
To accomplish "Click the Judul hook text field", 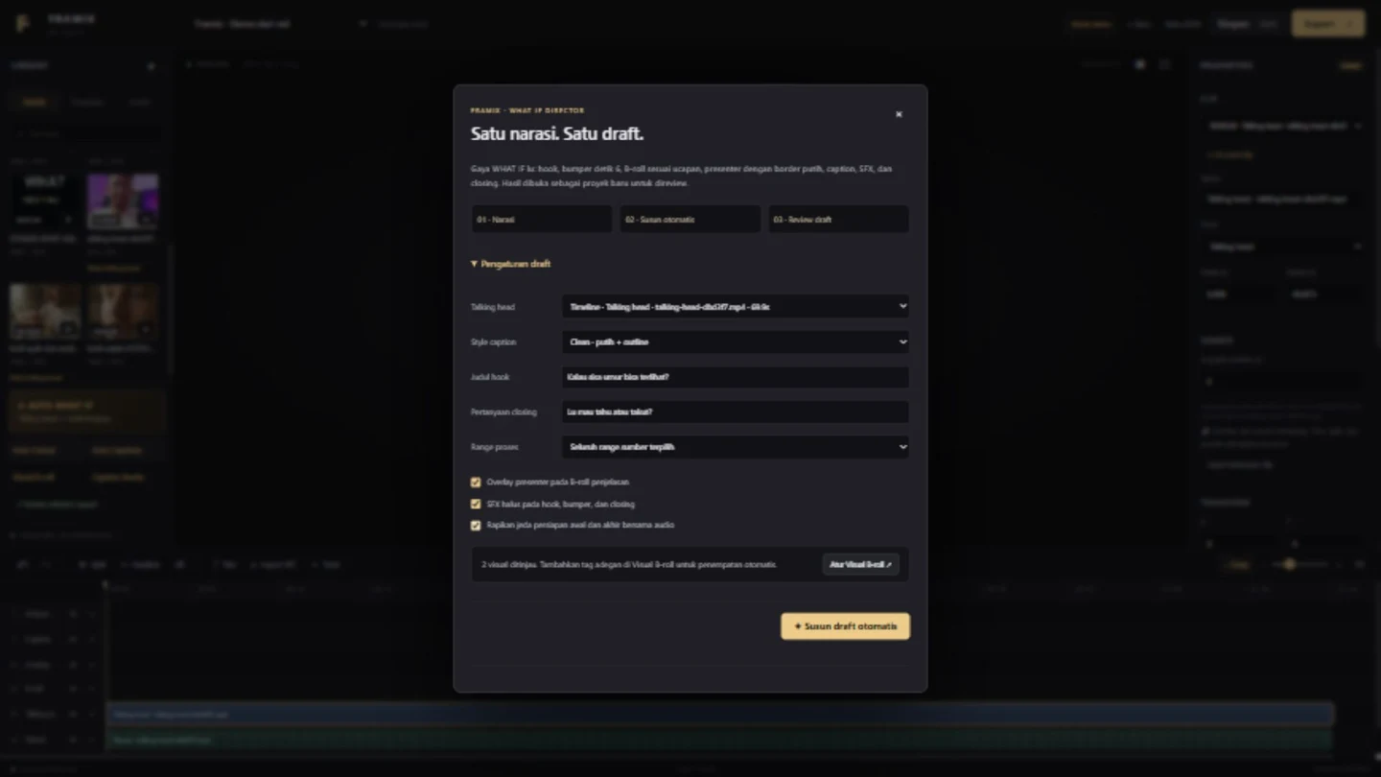I will 736,377.
